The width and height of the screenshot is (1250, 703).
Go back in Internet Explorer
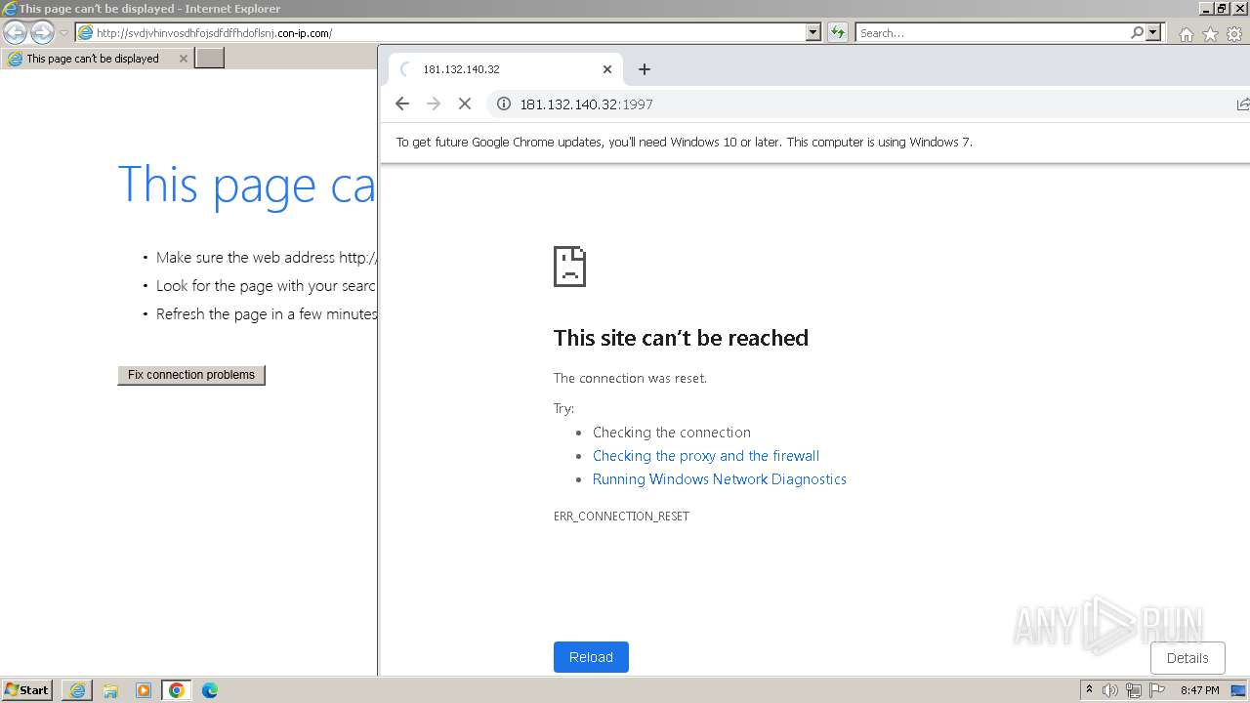coord(16,32)
